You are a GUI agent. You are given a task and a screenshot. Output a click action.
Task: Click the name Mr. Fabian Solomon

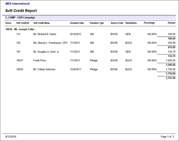[44, 69]
